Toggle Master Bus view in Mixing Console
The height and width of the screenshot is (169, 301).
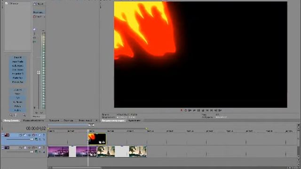(18, 78)
